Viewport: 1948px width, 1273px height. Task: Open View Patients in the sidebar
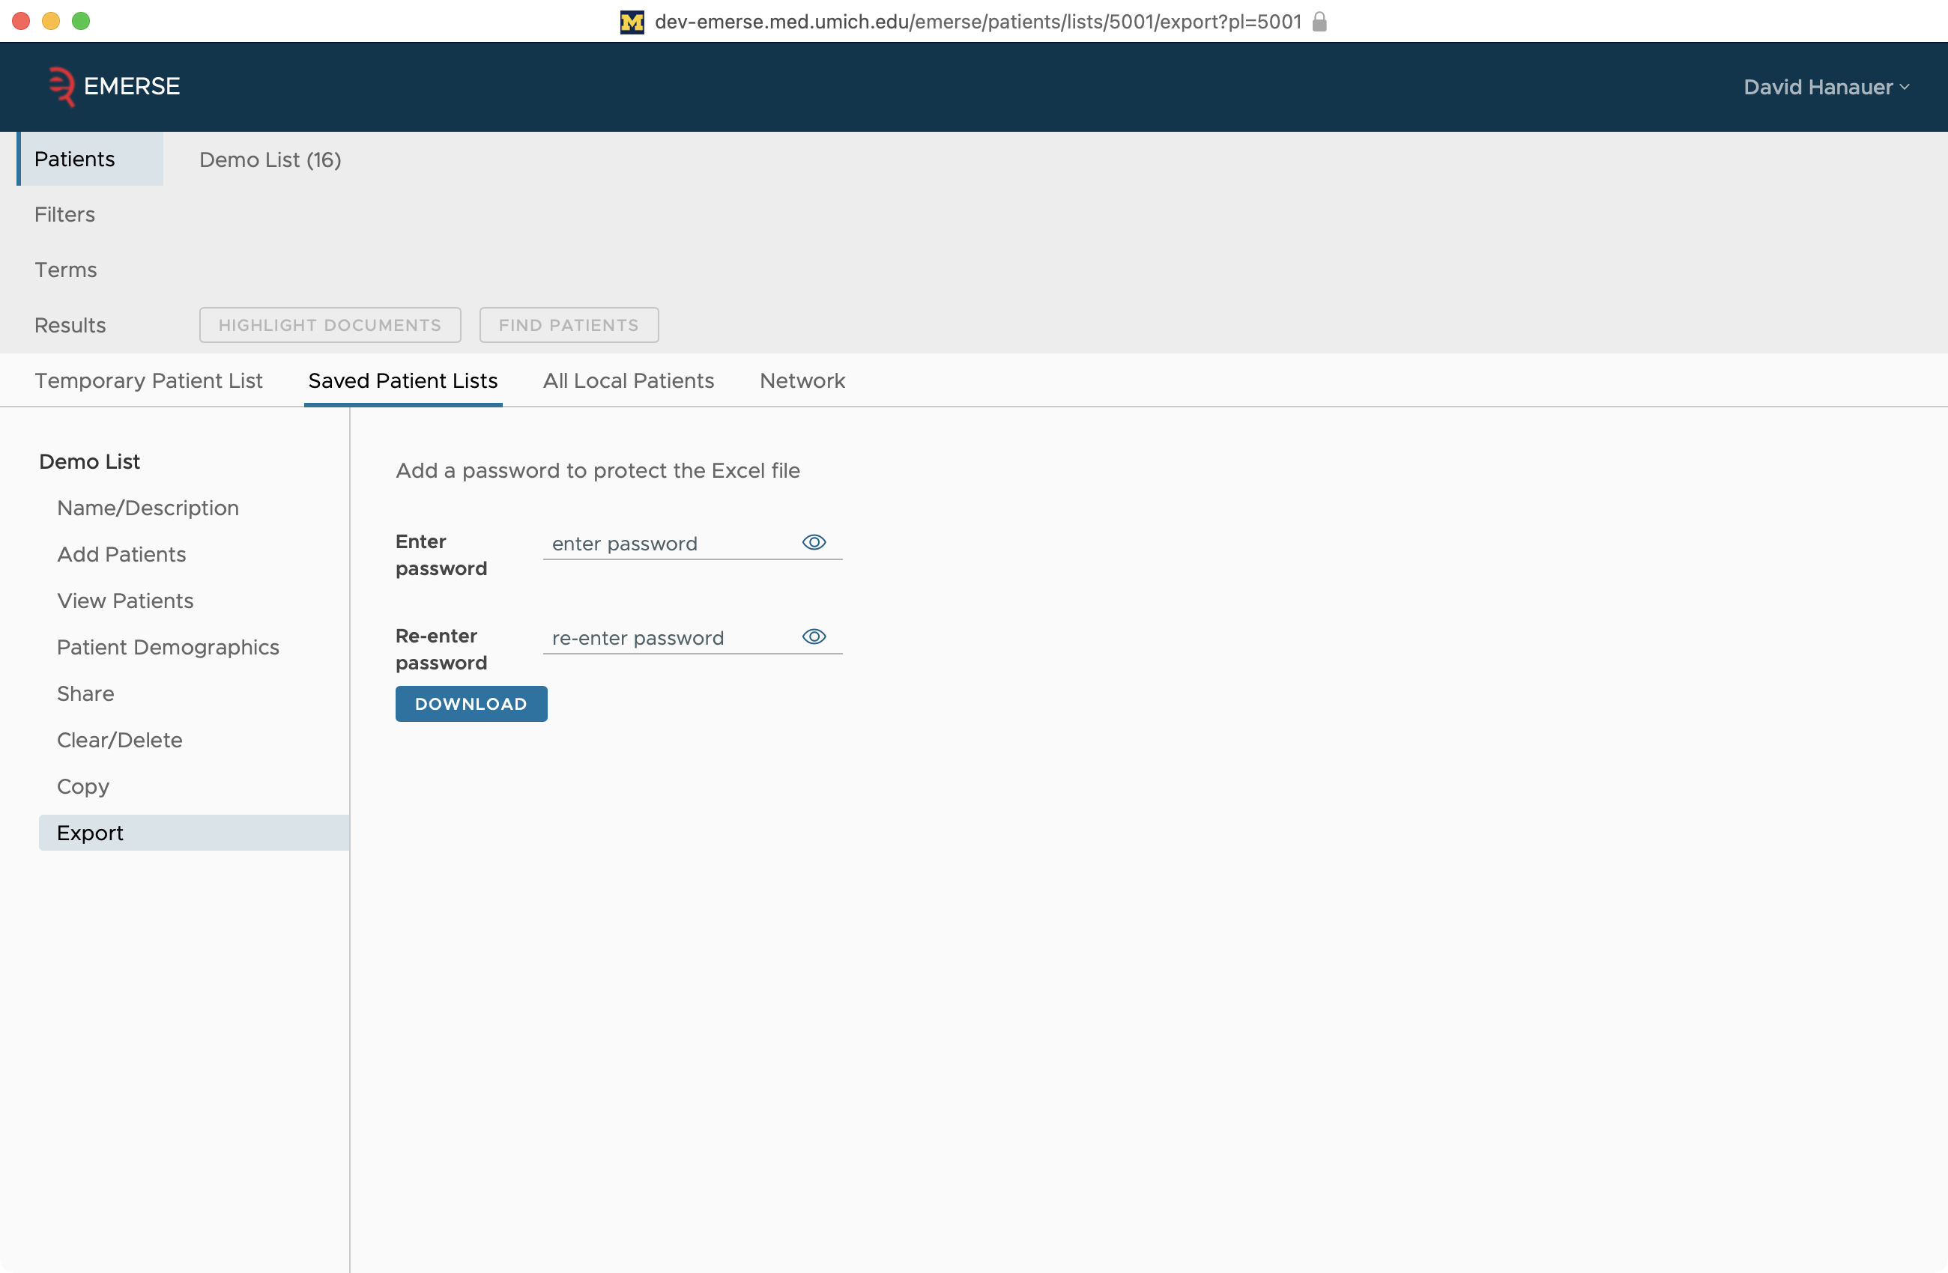click(125, 601)
